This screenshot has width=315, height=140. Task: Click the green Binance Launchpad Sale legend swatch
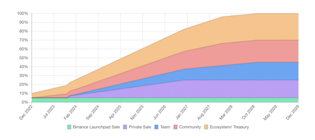coord(69,127)
